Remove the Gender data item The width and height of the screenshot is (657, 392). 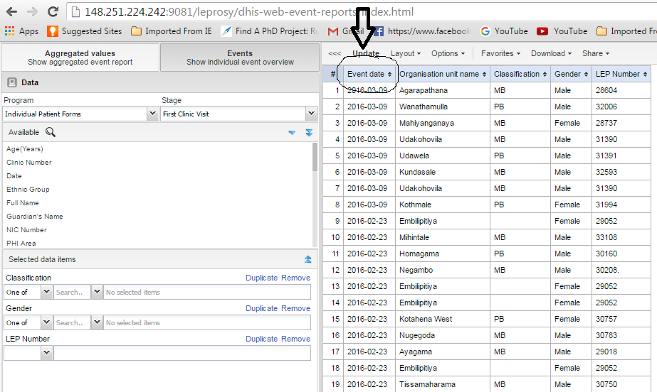pos(295,308)
